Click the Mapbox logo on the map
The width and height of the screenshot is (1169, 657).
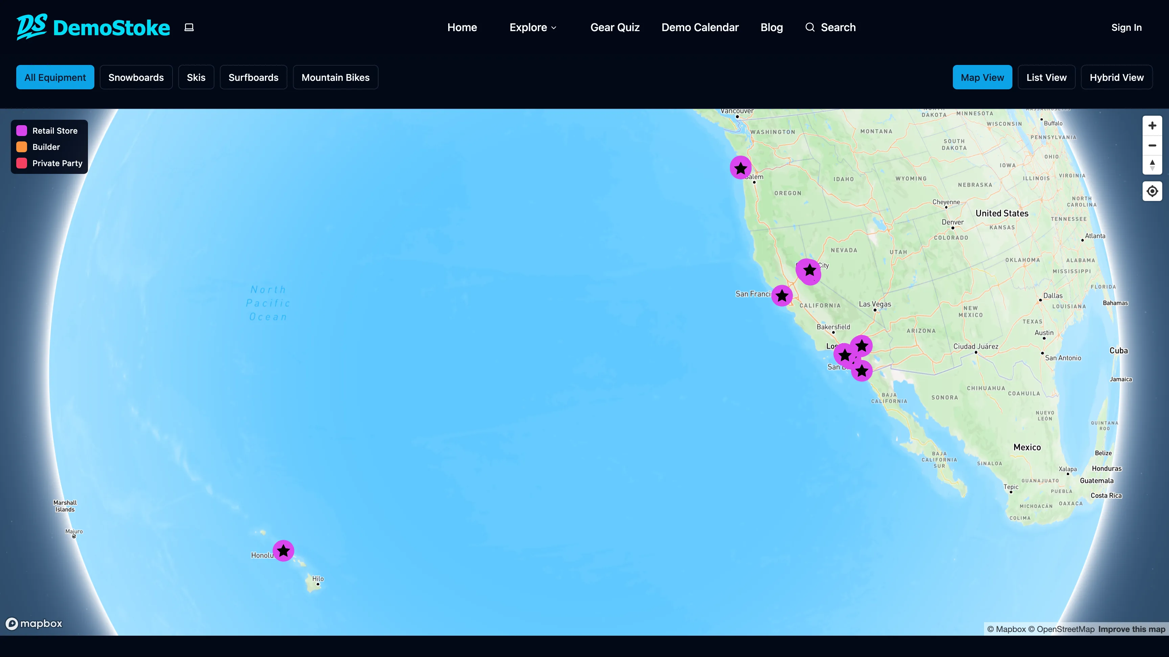34,624
